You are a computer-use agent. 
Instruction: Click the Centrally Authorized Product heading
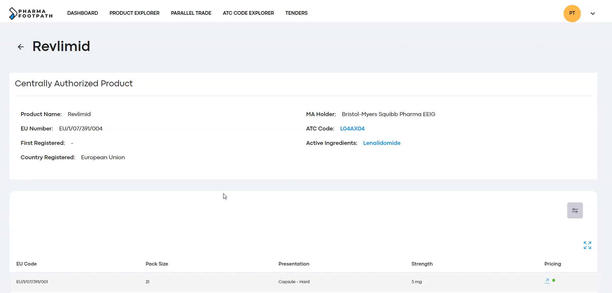tap(74, 83)
